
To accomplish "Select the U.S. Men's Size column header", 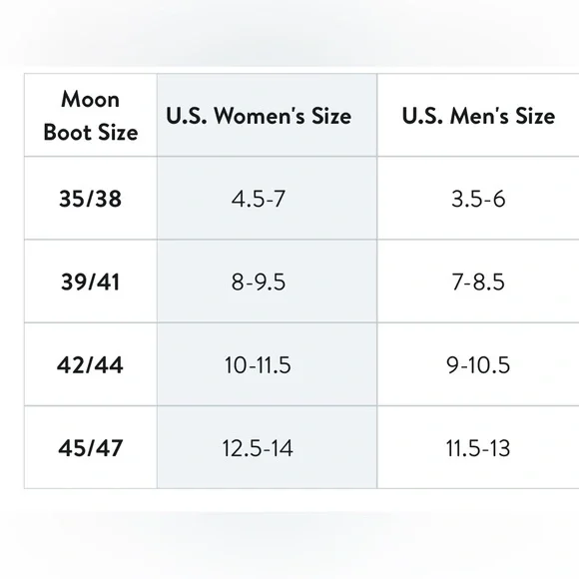I will point(478,115).
